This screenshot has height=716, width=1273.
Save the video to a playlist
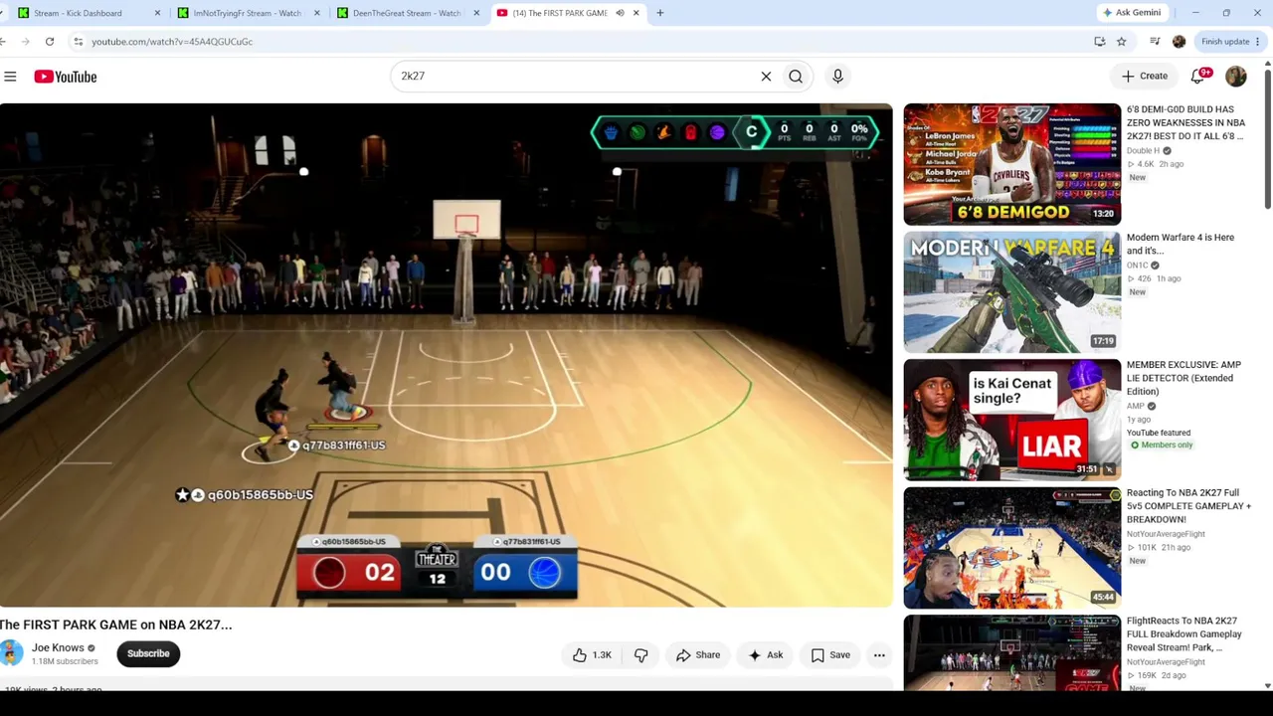click(x=830, y=655)
